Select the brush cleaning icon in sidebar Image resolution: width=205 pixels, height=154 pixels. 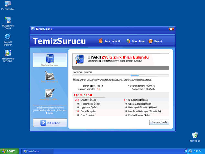coord(49,75)
